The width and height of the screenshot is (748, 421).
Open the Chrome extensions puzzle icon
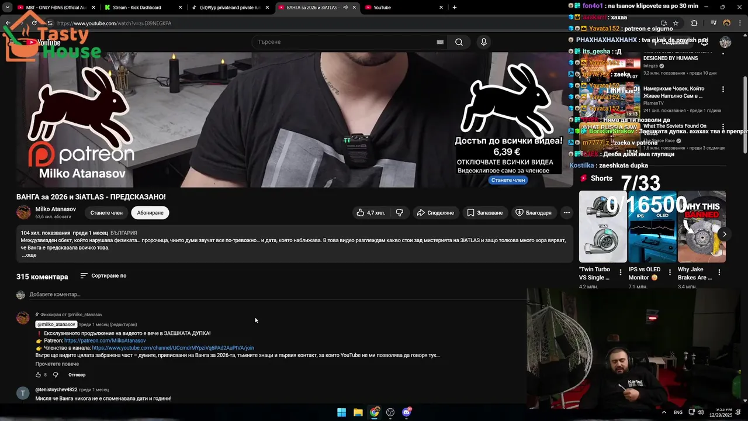[x=694, y=23]
